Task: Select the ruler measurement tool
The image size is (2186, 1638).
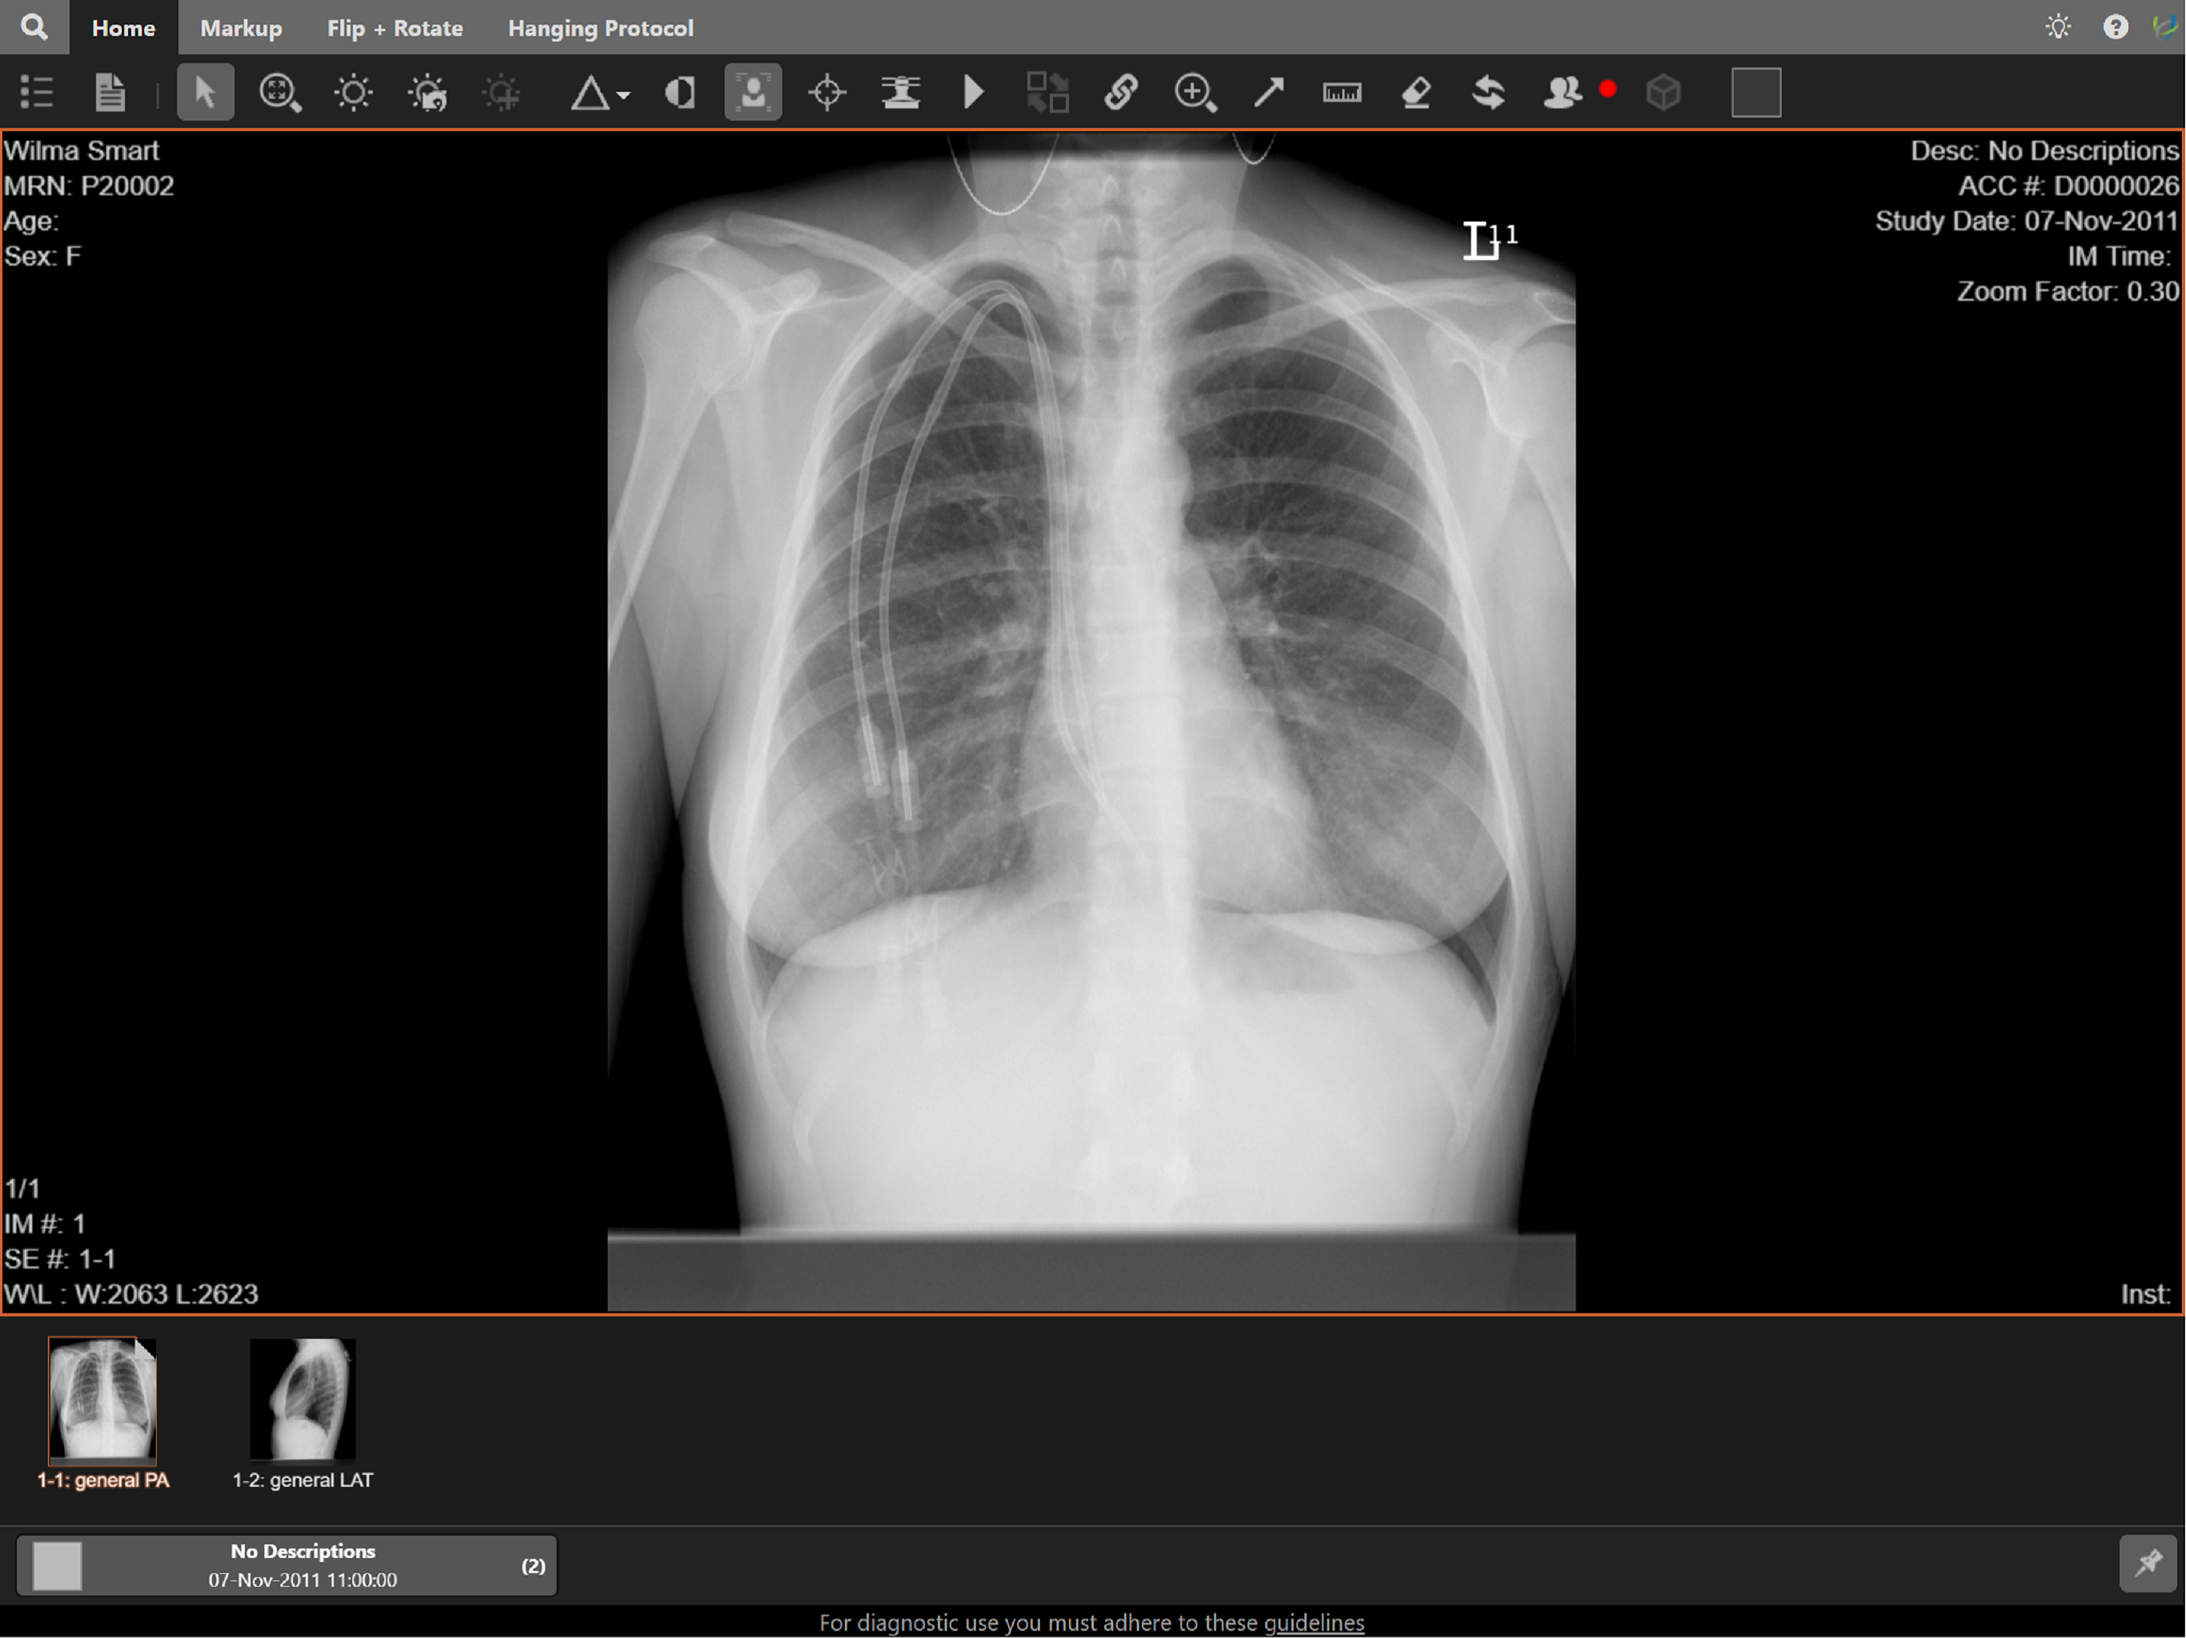Action: [1341, 93]
